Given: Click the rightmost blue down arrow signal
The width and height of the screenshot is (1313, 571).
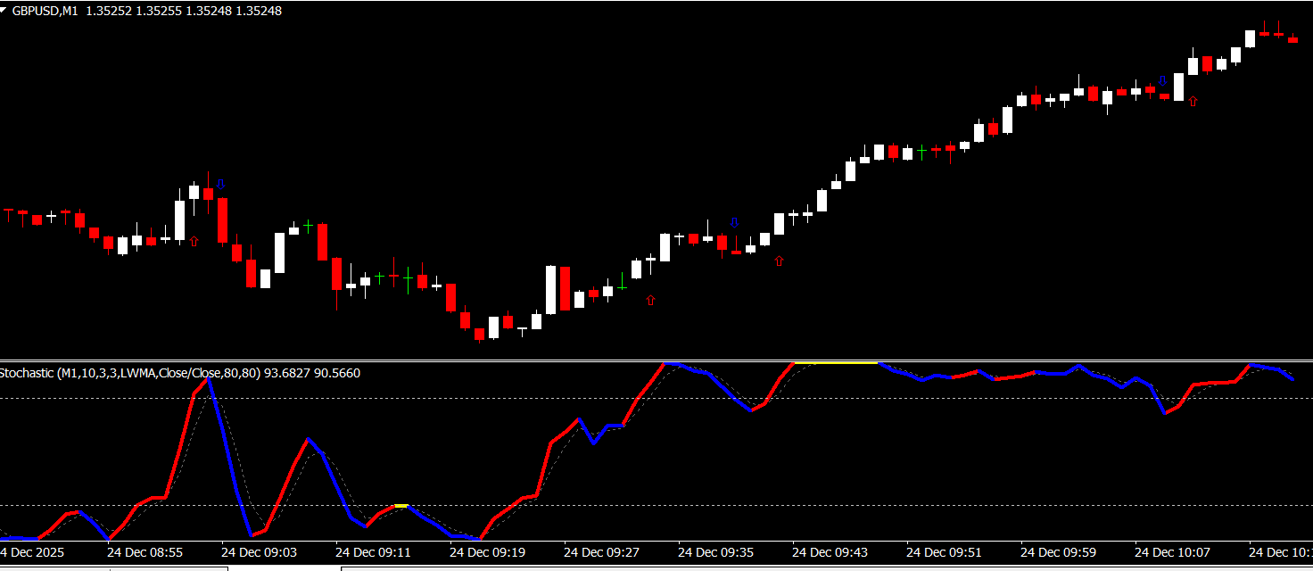Looking at the screenshot, I should tap(1162, 81).
